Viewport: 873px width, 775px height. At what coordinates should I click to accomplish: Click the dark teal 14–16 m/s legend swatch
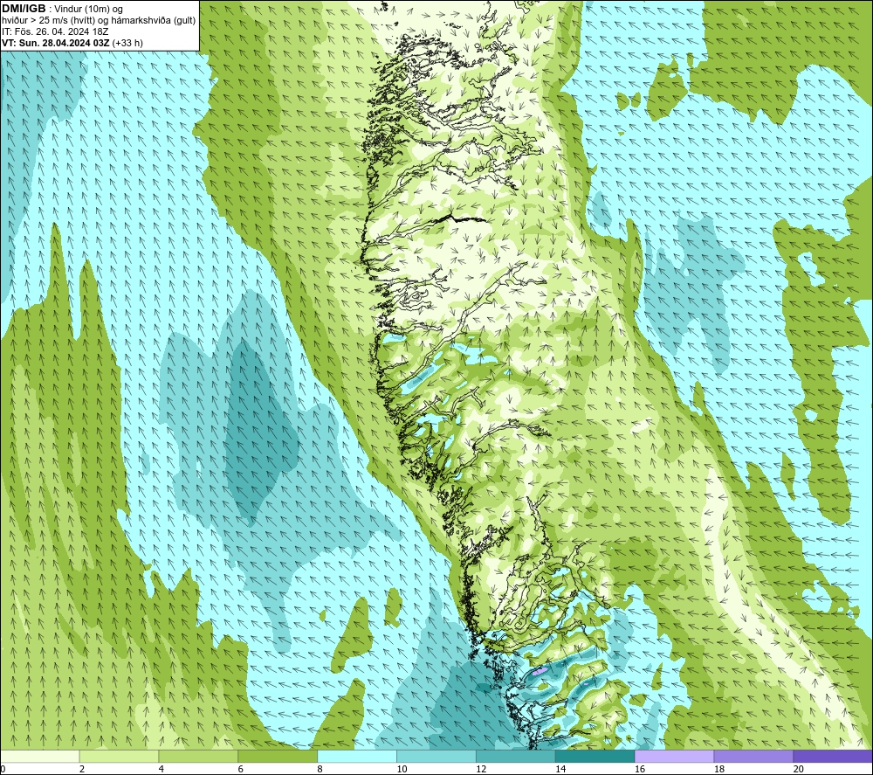(x=595, y=756)
